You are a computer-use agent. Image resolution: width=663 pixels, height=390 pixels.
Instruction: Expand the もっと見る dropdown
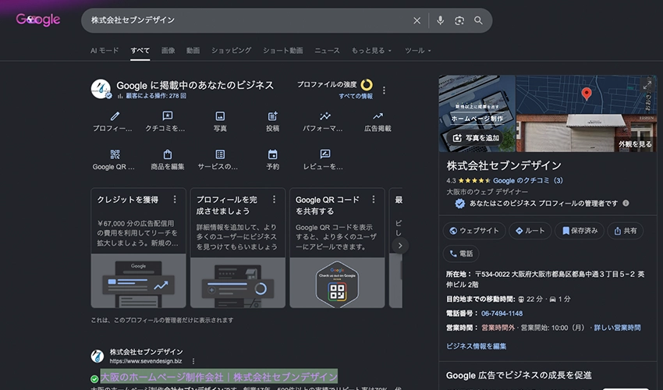(x=371, y=51)
